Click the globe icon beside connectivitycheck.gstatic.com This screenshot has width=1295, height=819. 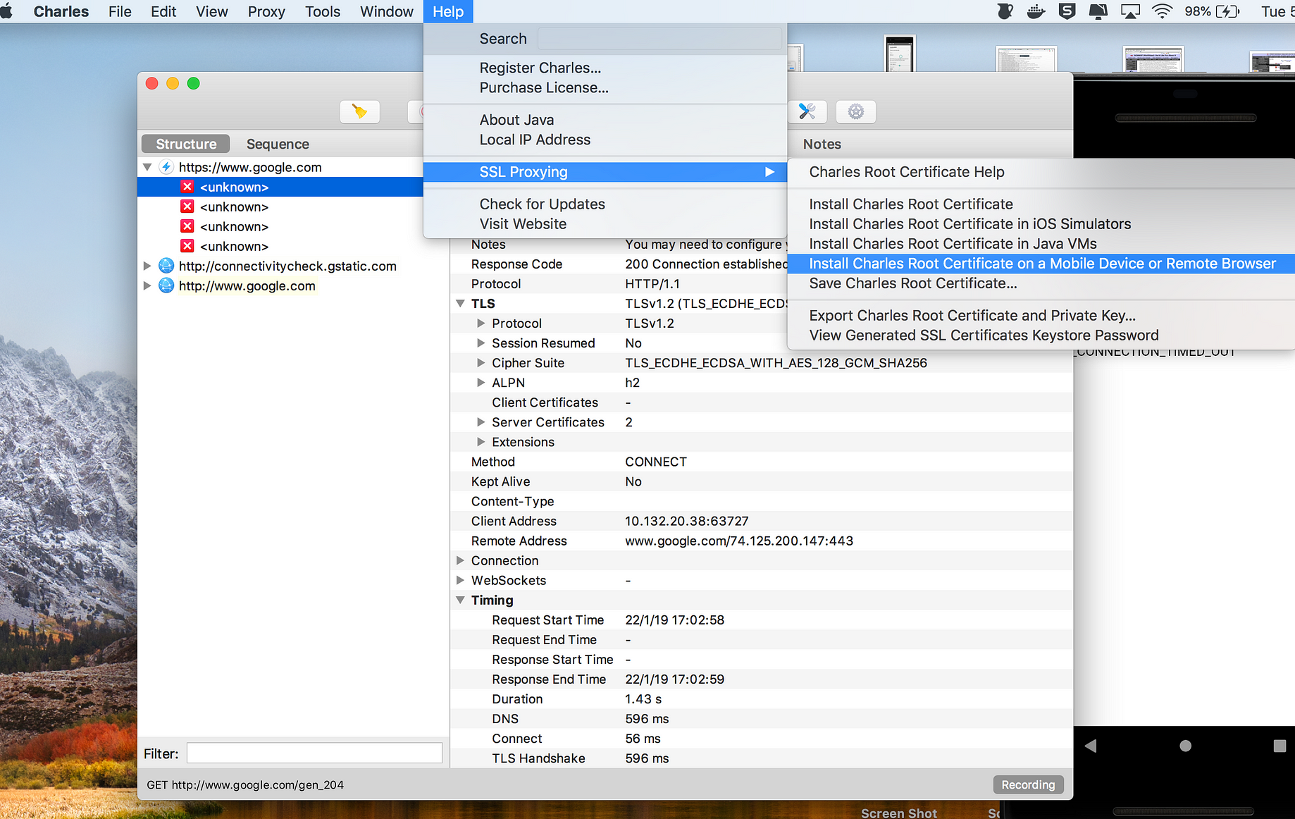pos(166,266)
